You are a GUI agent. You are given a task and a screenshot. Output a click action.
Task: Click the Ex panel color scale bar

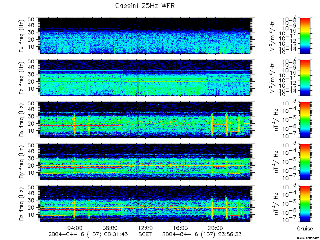point(305,36)
